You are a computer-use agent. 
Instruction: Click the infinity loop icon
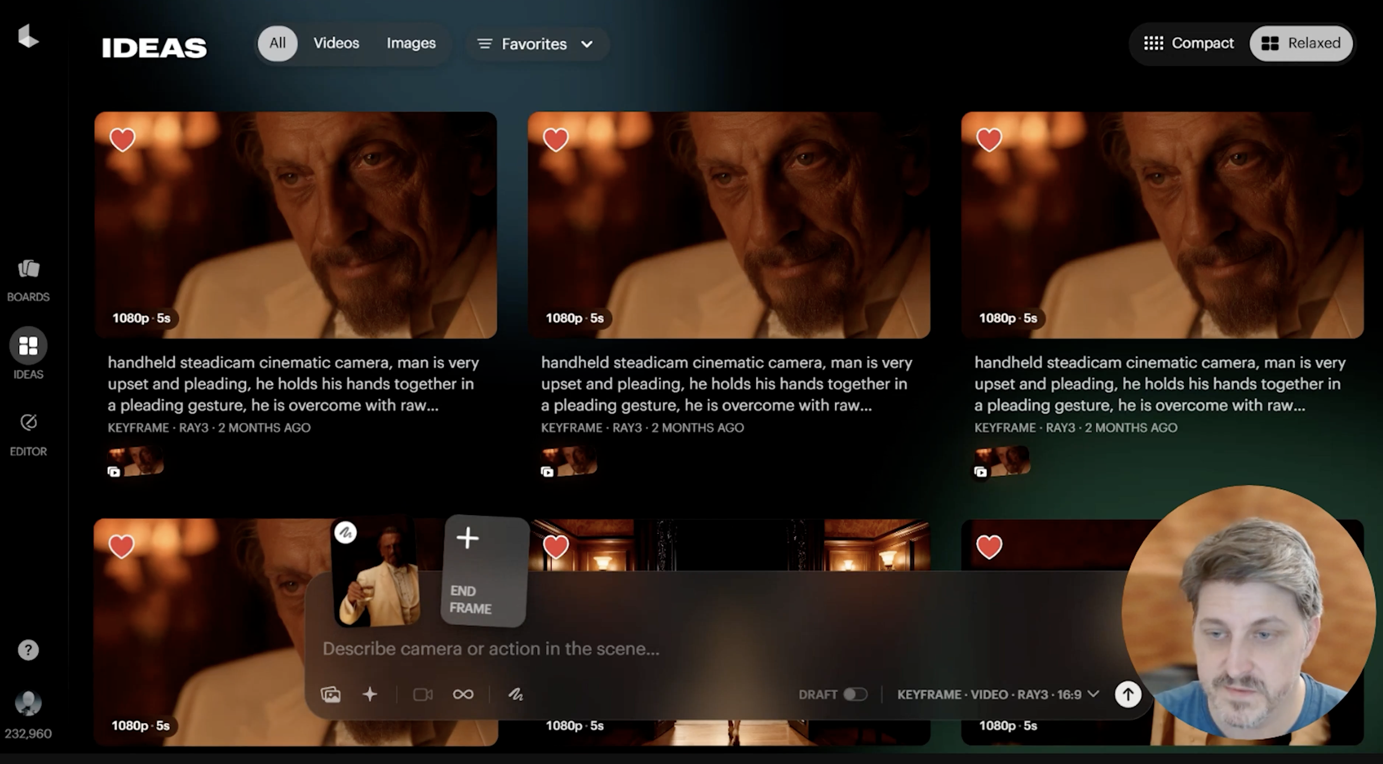coord(462,694)
